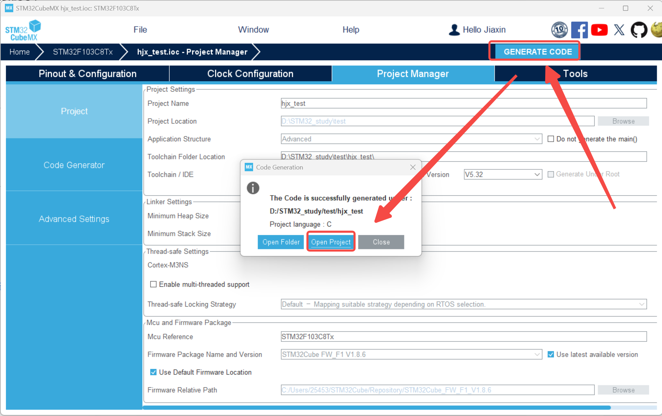Click the Cortex-M3NS text
Image resolution: width=662 pixels, height=416 pixels.
168,265
